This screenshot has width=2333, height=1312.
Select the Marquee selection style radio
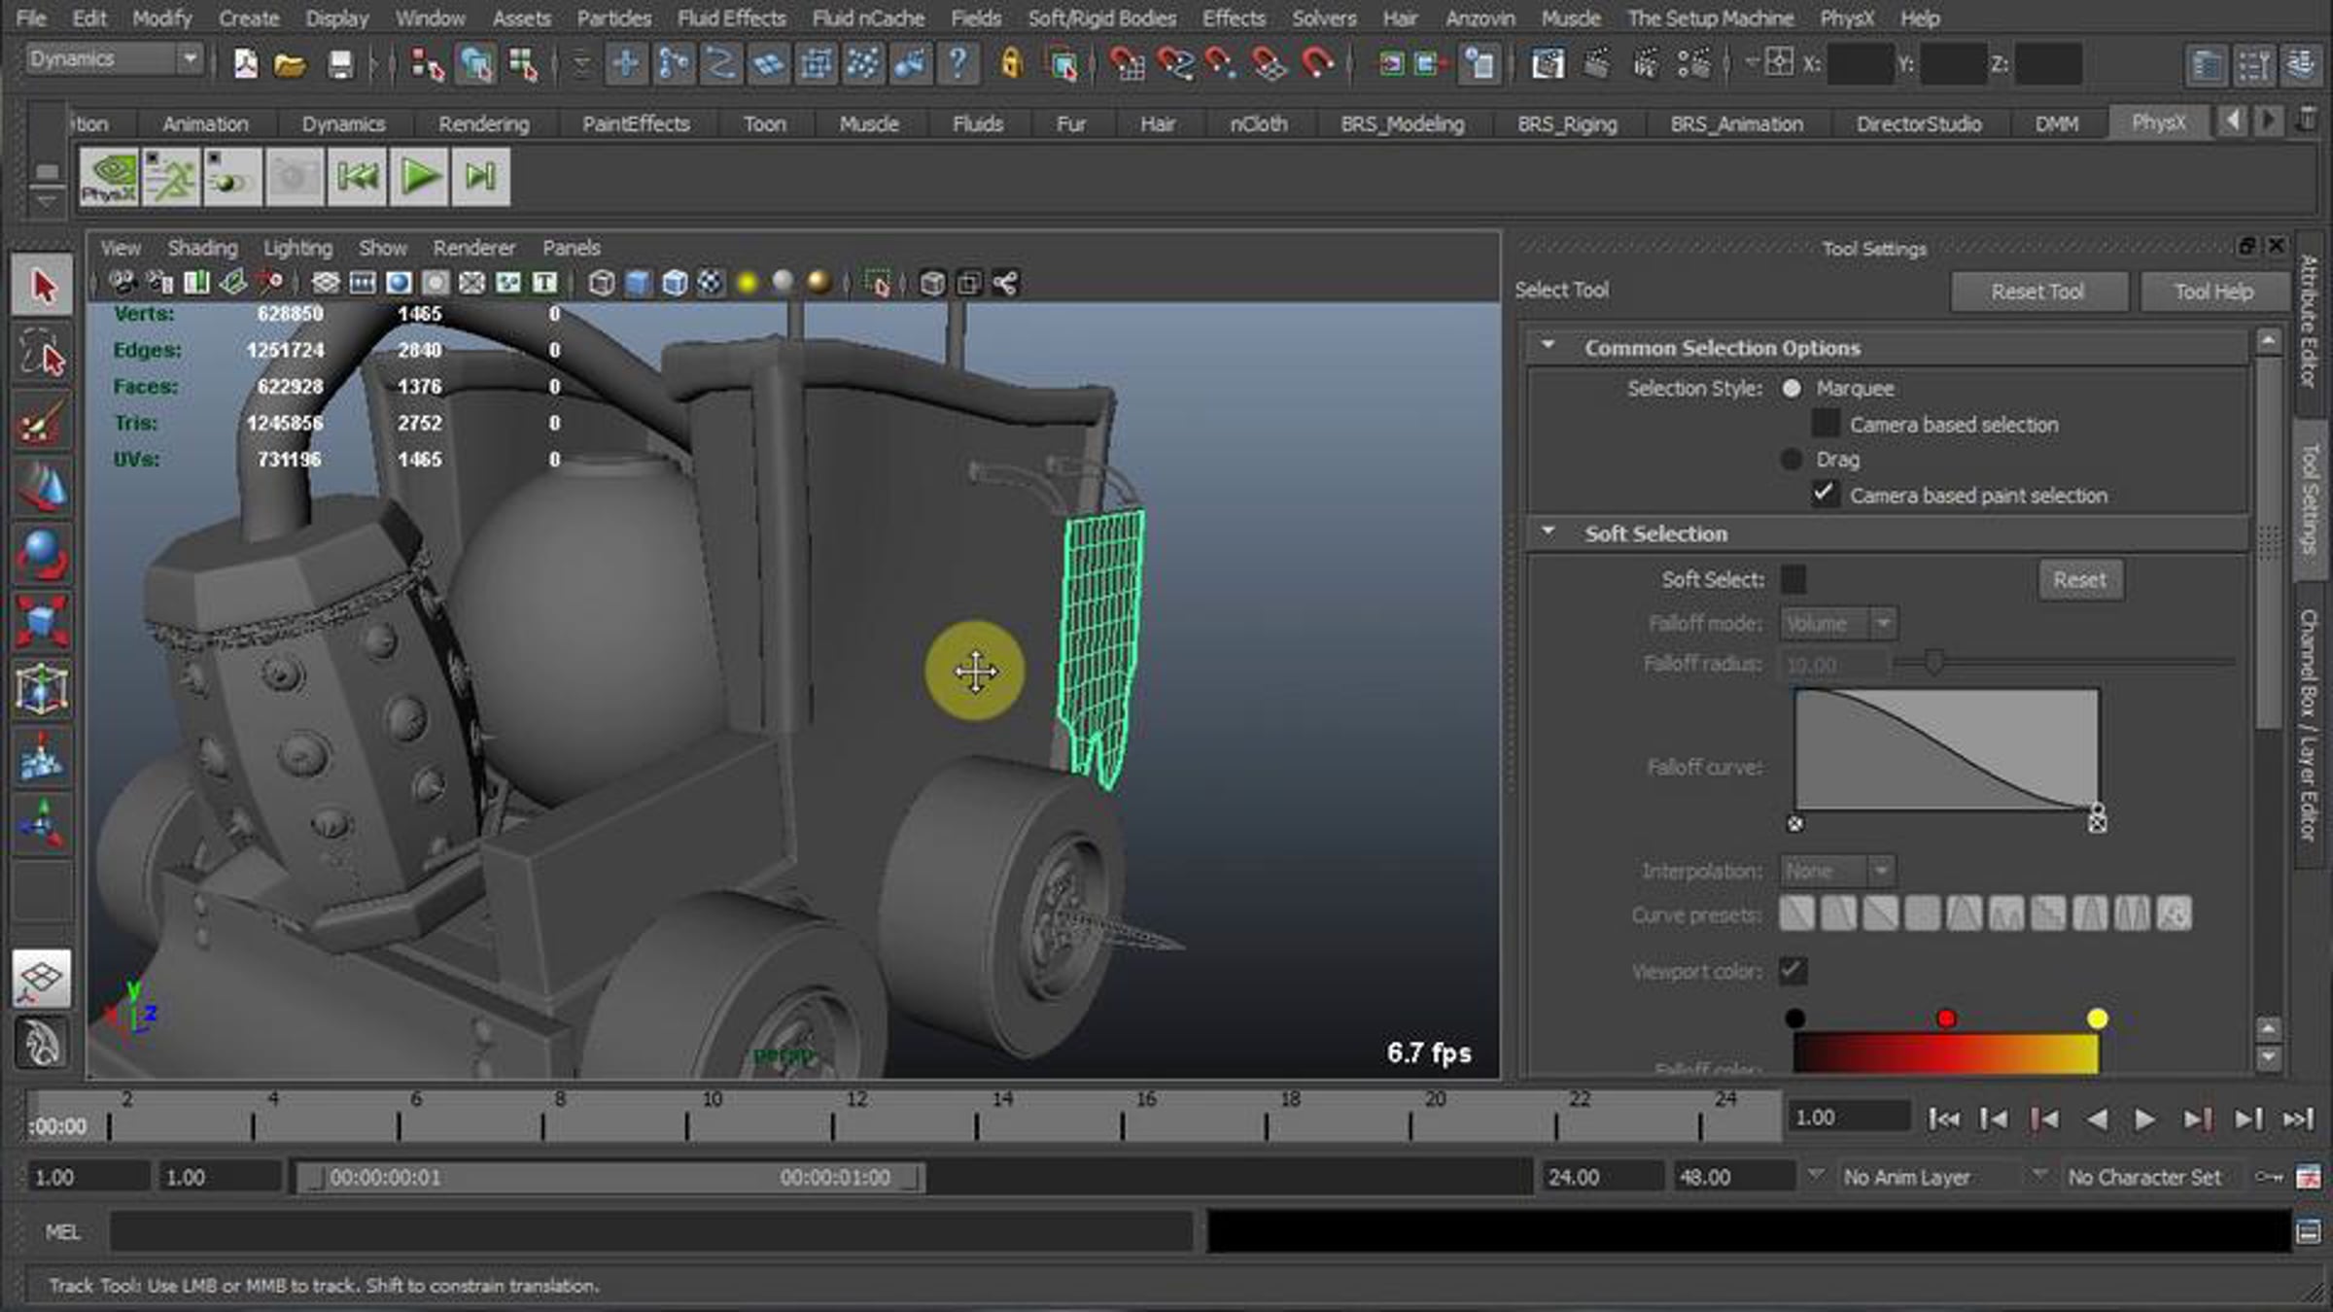(x=1792, y=389)
